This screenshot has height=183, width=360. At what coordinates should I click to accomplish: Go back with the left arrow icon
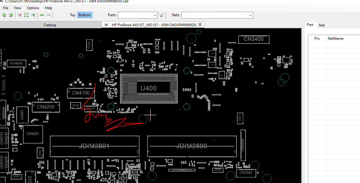tap(42, 15)
